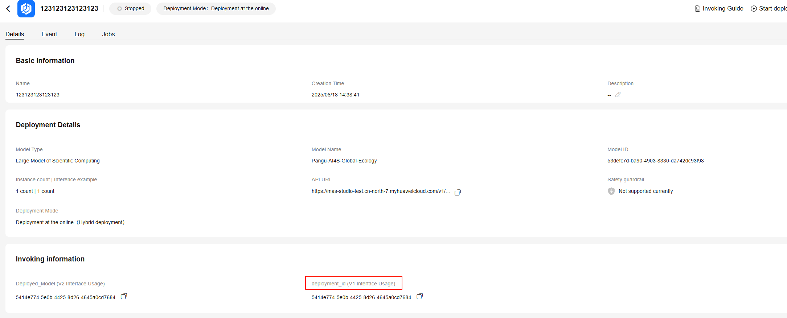This screenshot has height=318, width=787.
Task: Copy the API URL
Action: 458,192
